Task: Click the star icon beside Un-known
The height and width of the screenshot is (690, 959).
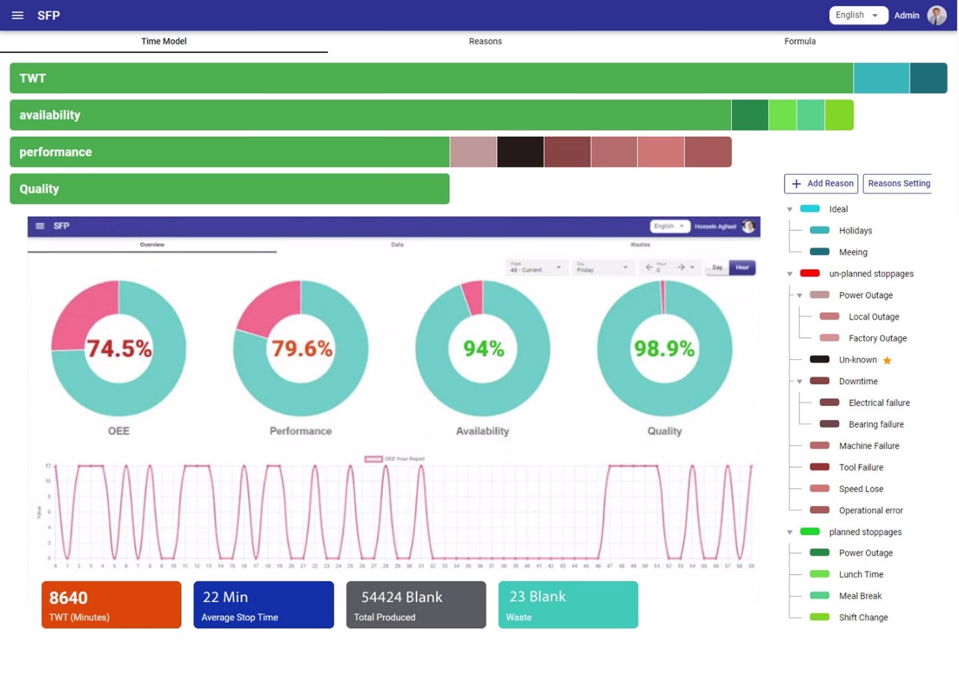Action: point(887,360)
